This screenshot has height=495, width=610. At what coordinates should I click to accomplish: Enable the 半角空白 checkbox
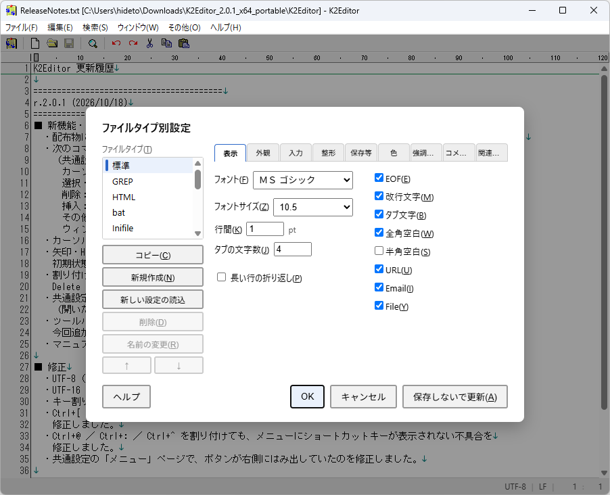379,251
